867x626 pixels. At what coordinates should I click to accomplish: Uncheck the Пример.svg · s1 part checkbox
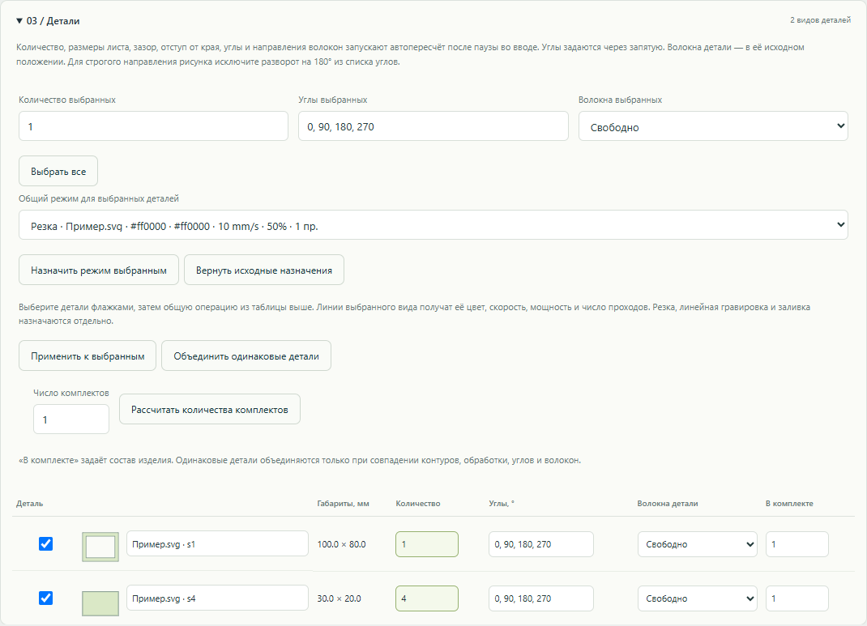46,543
